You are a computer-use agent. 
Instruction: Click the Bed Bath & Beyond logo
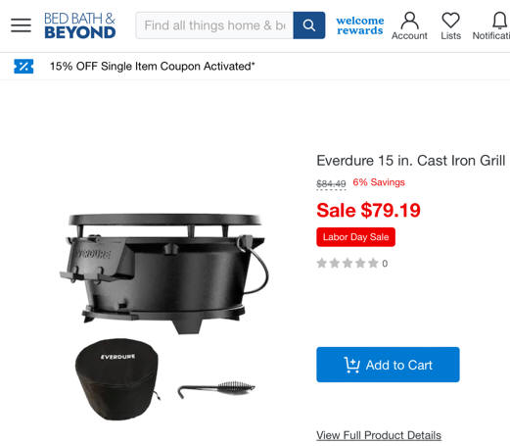point(80,25)
